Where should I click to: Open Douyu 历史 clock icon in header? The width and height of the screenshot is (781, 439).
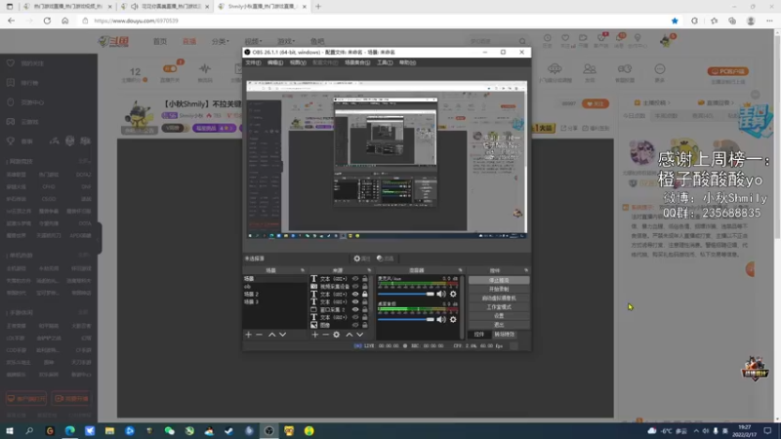[x=547, y=41]
